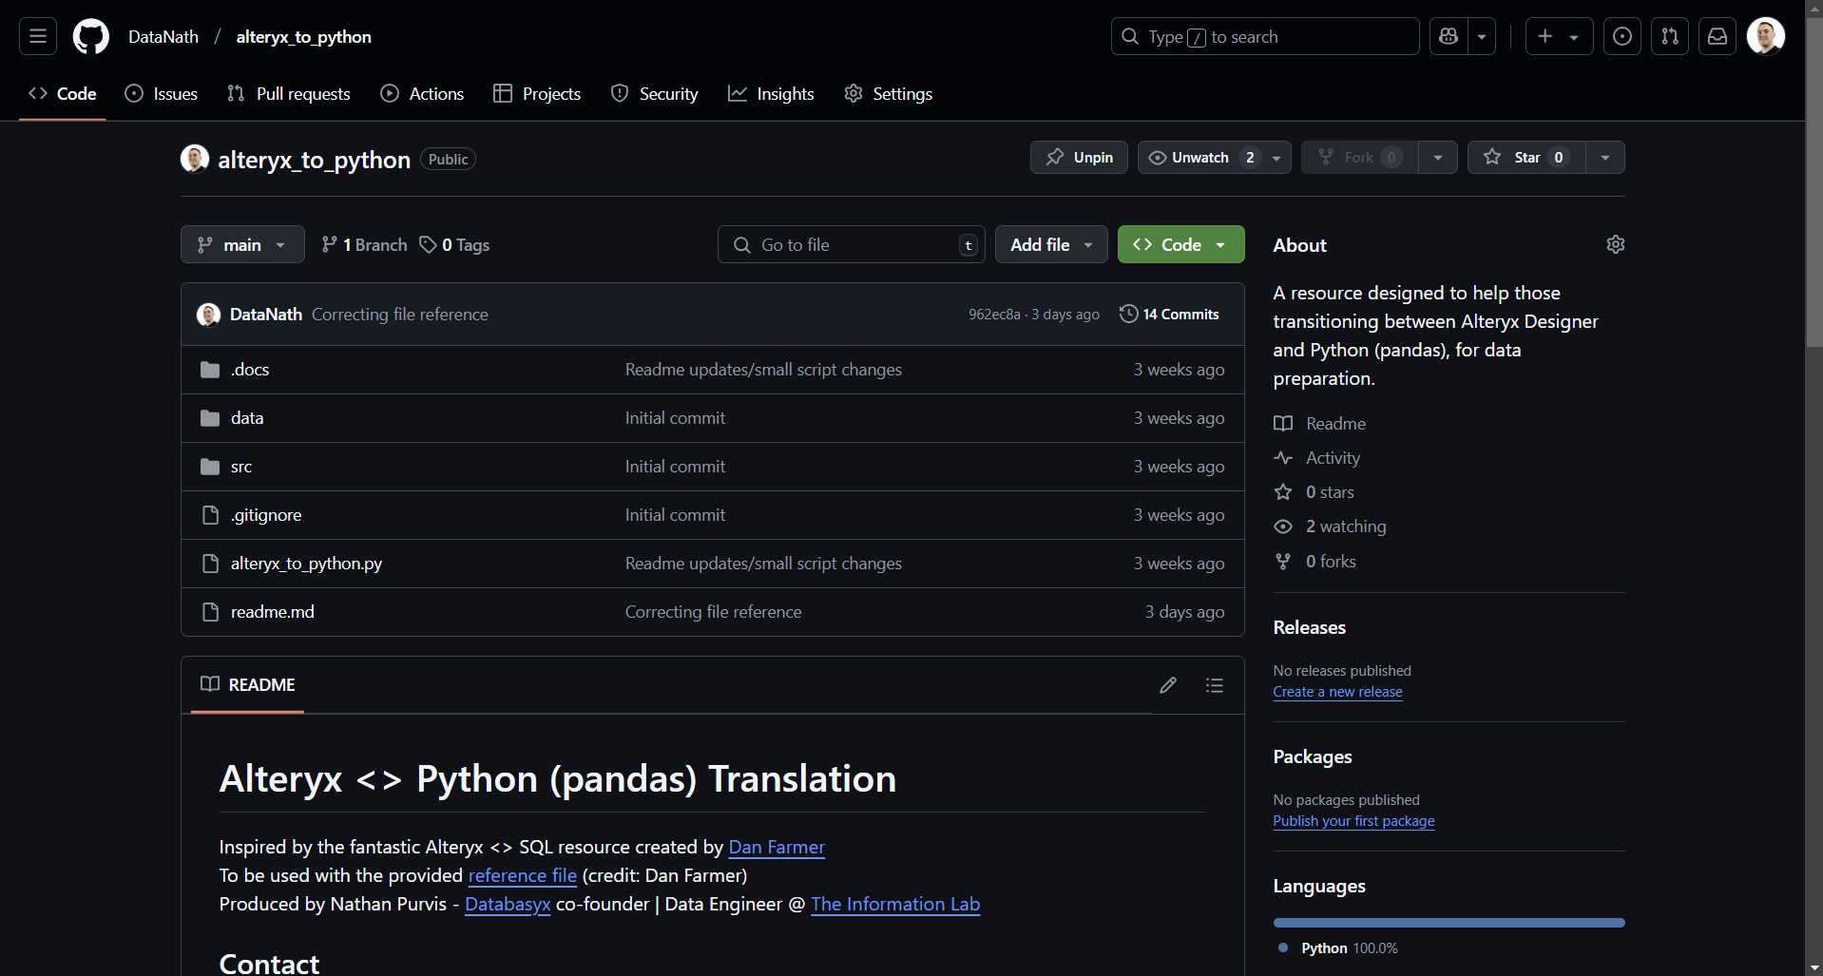View the 14 Commits history

coord(1169,314)
